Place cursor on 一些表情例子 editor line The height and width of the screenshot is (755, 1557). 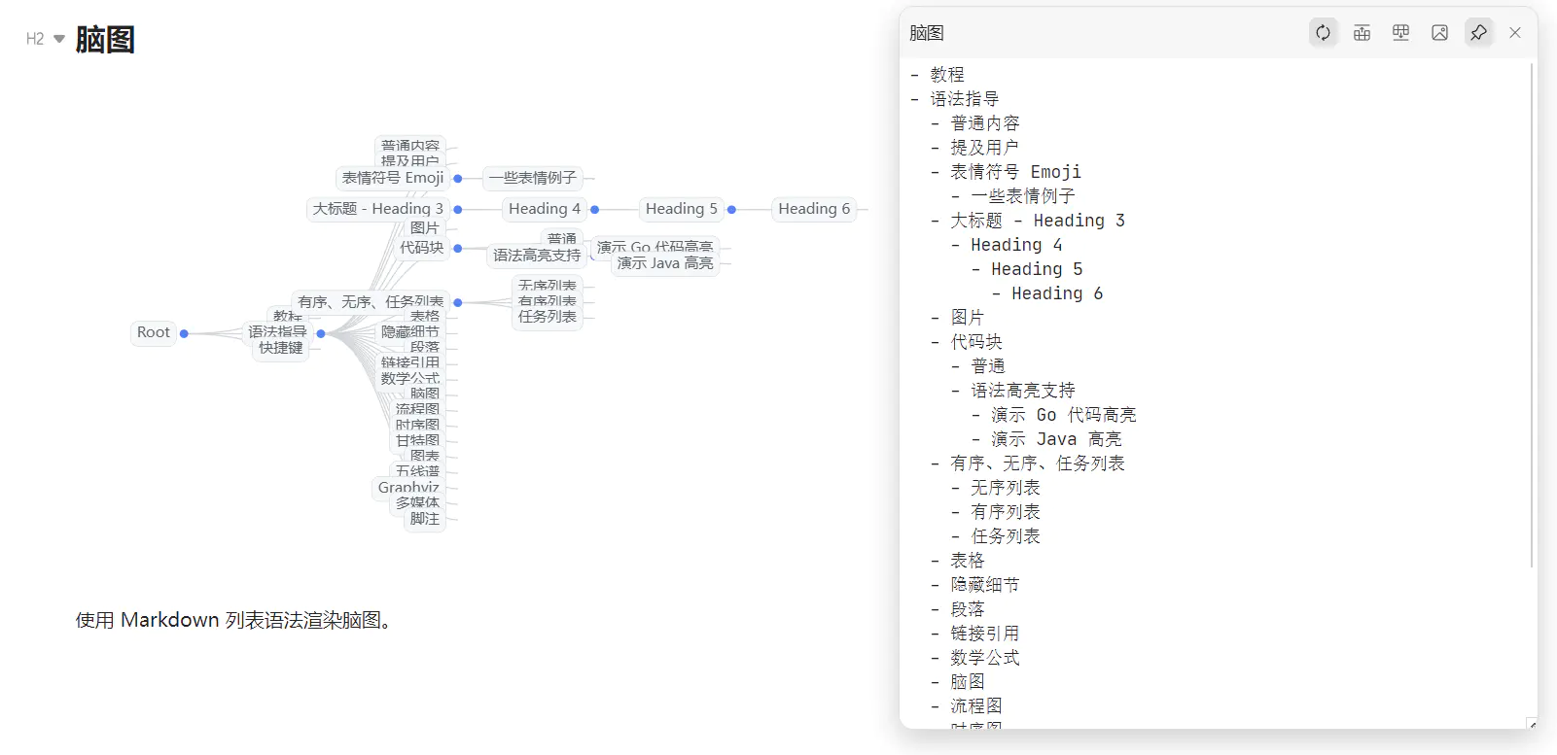(x=1023, y=196)
